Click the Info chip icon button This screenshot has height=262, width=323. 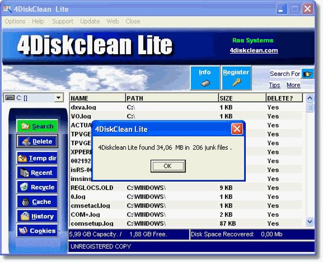205,78
